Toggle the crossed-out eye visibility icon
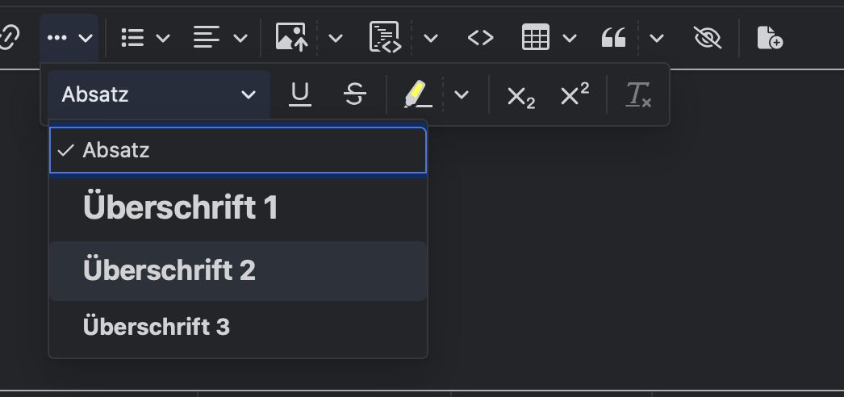844x397 pixels. (x=708, y=38)
